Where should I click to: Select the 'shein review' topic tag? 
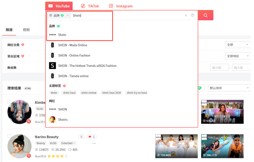pos(89,93)
